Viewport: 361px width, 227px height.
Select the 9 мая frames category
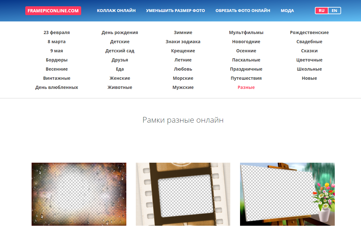pyautogui.click(x=57, y=51)
